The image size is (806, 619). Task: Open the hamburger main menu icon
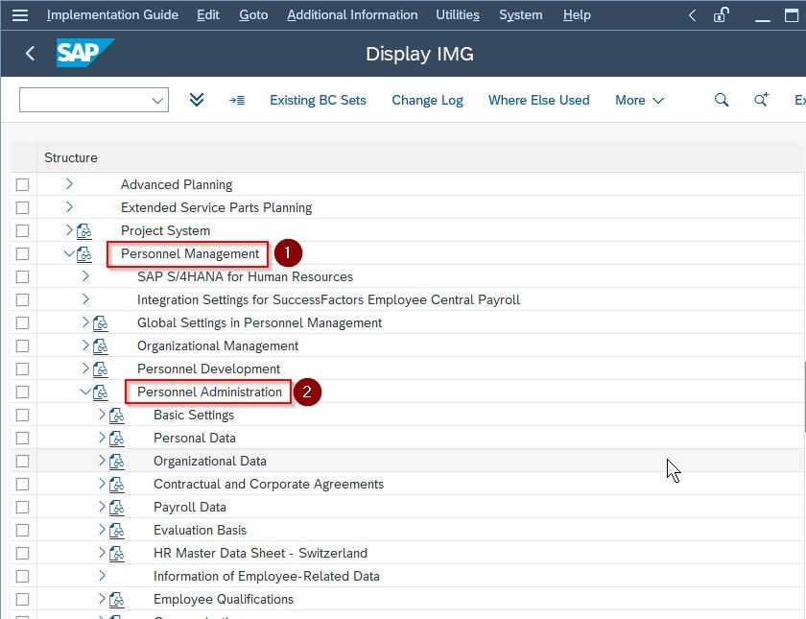coord(20,15)
